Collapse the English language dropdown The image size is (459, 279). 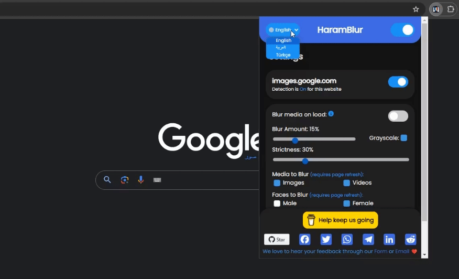(283, 30)
